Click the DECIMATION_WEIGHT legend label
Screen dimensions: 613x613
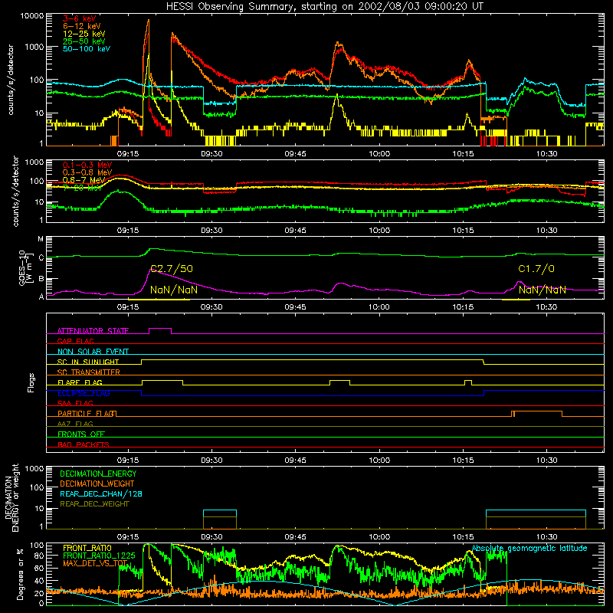click(97, 484)
